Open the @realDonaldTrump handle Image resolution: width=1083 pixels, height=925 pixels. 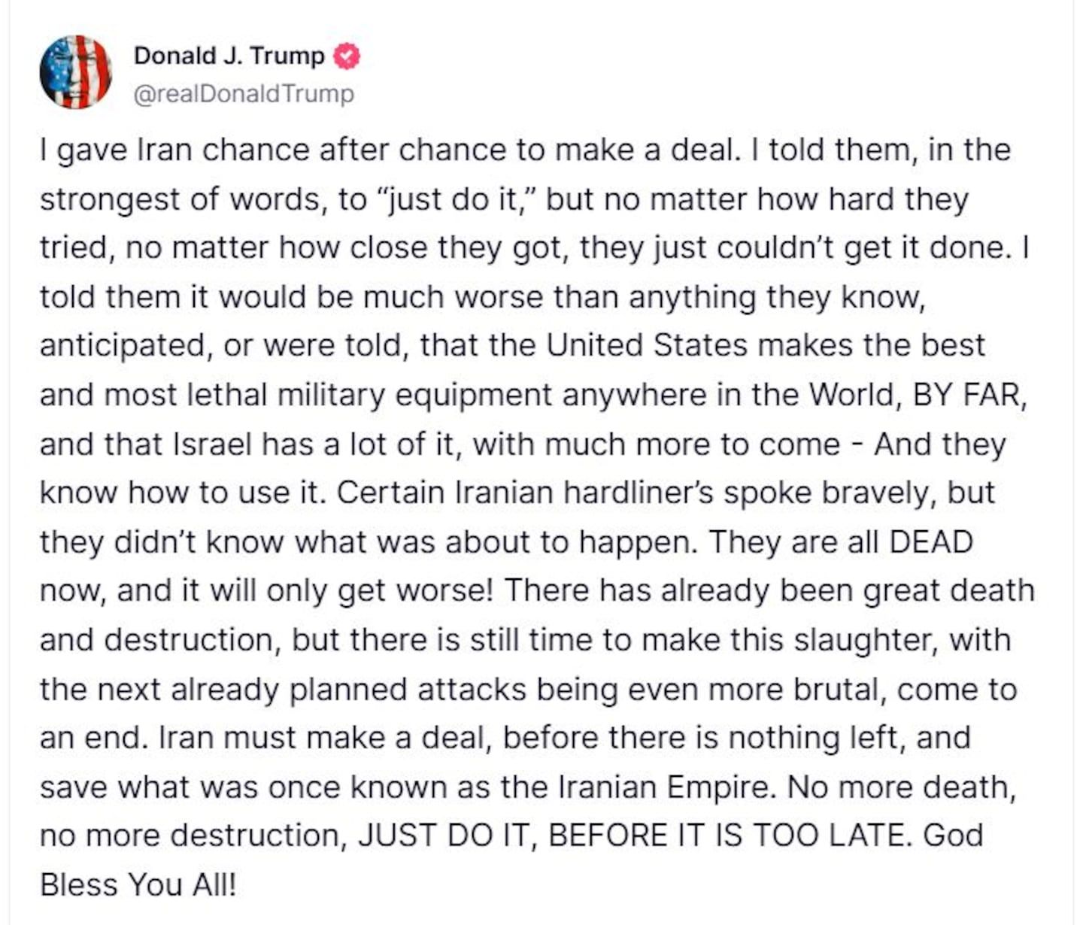point(244,94)
